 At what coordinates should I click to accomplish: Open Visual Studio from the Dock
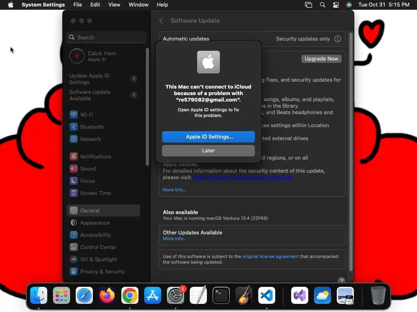(x=300, y=295)
